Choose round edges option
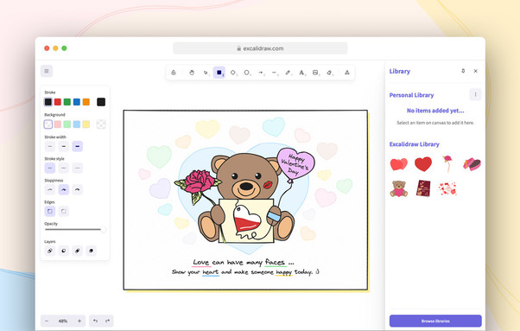This screenshot has height=331, width=520. 63,211
